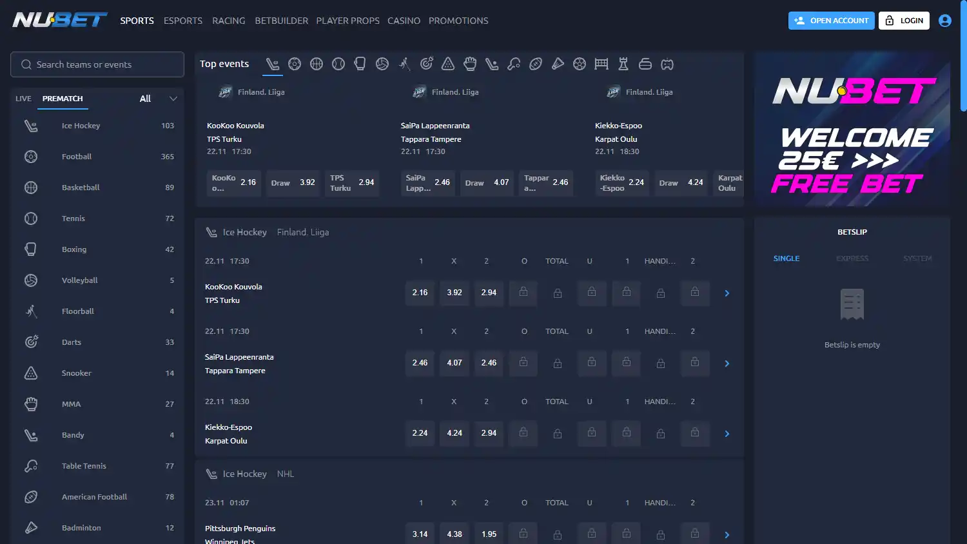Open the PROMOTIONS menu item
This screenshot has height=544, width=967.
pyautogui.click(x=458, y=21)
